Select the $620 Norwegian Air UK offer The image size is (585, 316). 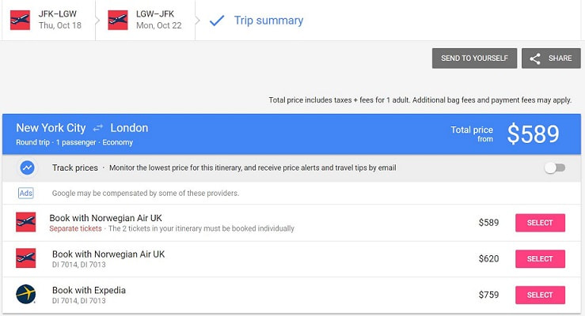(540, 258)
